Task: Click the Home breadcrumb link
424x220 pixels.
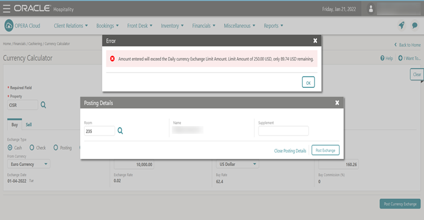Action: (7, 44)
